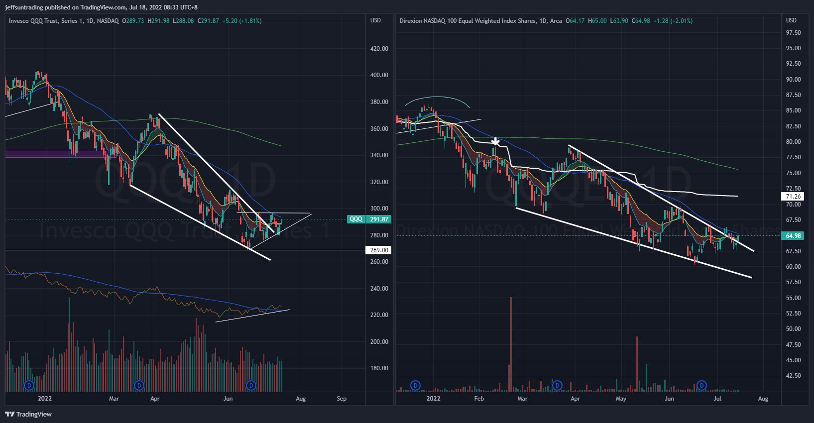This screenshot has width=814, height=423.
Task: Open the December dividend marker on the Direxion chart
Action: tap(415, 385)
